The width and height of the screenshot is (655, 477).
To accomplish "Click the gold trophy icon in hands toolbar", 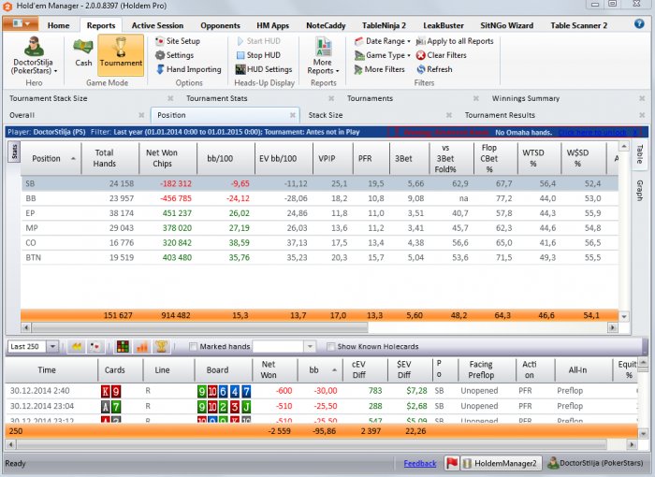I will [x=161, y=347].
